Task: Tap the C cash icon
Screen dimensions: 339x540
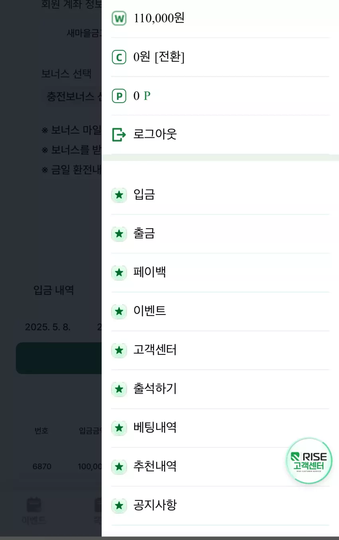Action: [x=119, y=57]
